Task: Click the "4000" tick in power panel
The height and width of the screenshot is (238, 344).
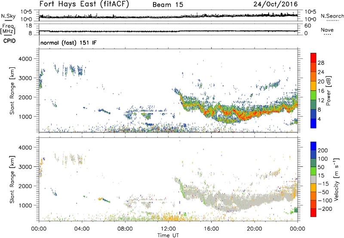Action: pos(25,59)
